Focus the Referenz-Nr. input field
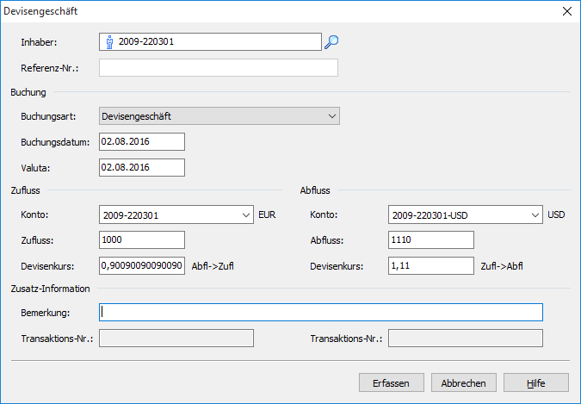 (219, 68)
